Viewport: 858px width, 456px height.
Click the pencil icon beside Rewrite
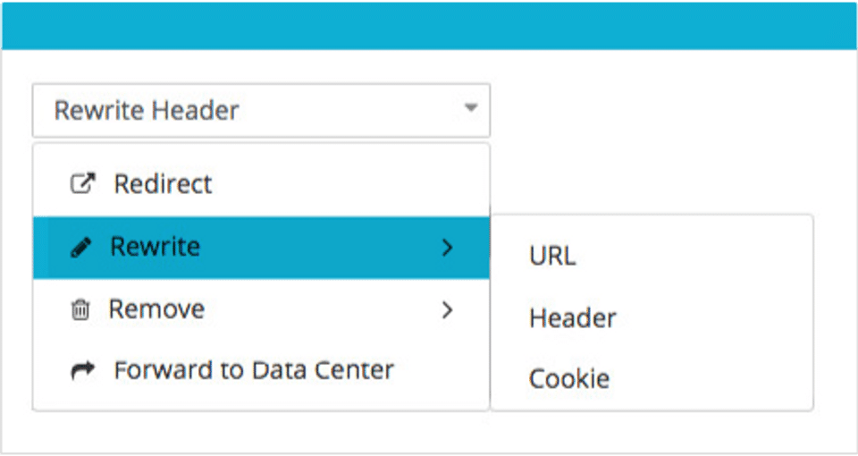80,248
